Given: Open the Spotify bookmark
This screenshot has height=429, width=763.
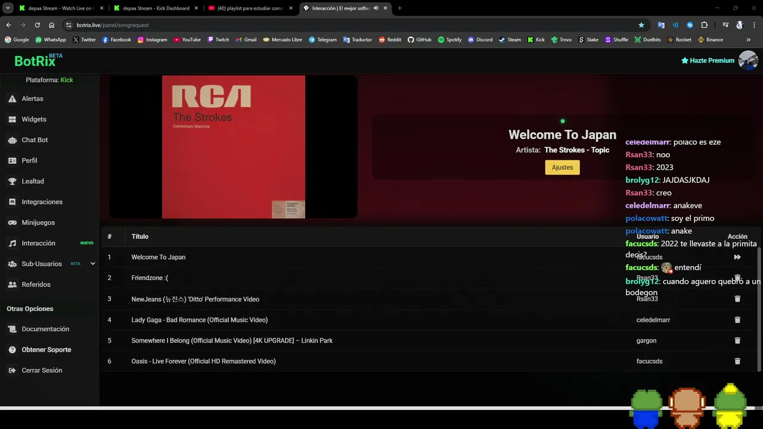Looking at the screenshot, I should (449, 40).
